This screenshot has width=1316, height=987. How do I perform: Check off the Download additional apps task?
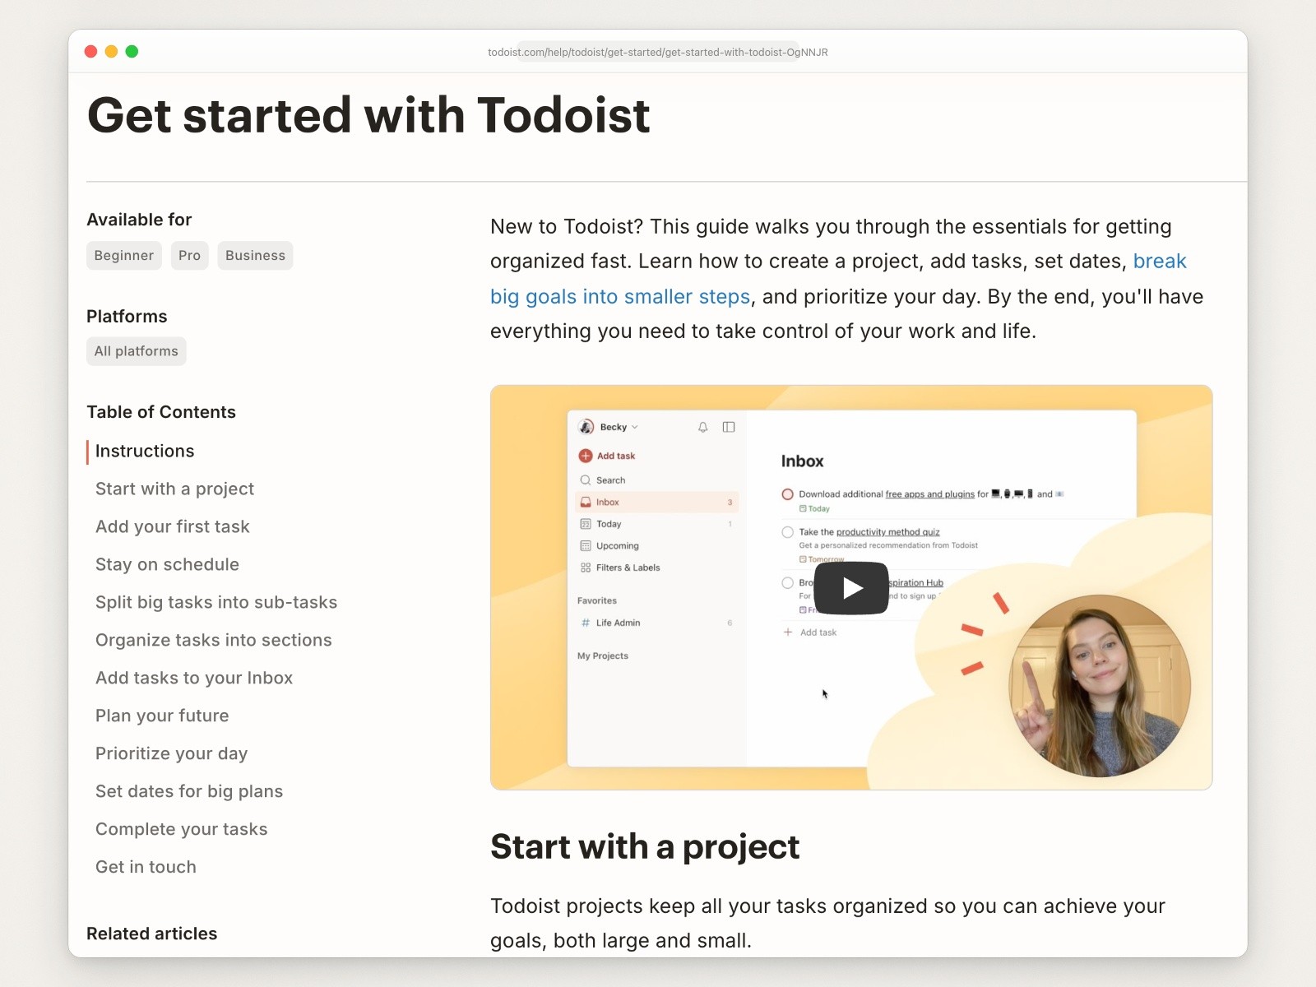[787, 494]
